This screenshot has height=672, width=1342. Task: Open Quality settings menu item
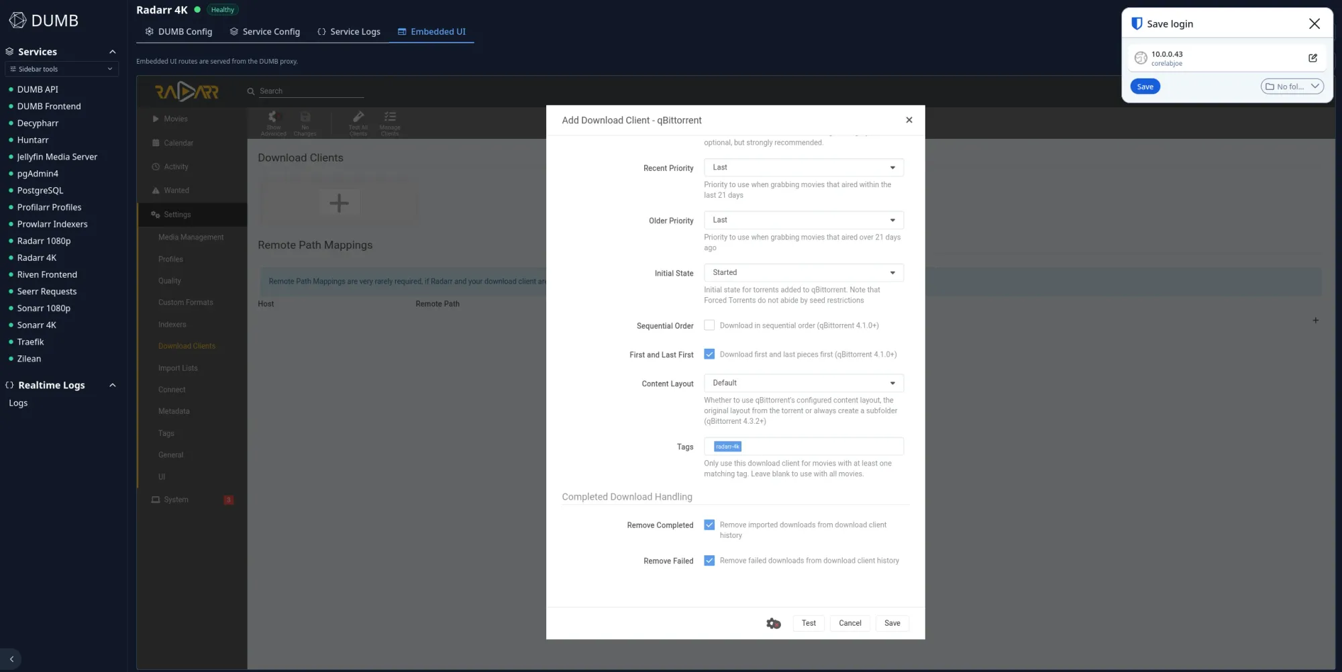pyautogui.click(x=170, y=281)
